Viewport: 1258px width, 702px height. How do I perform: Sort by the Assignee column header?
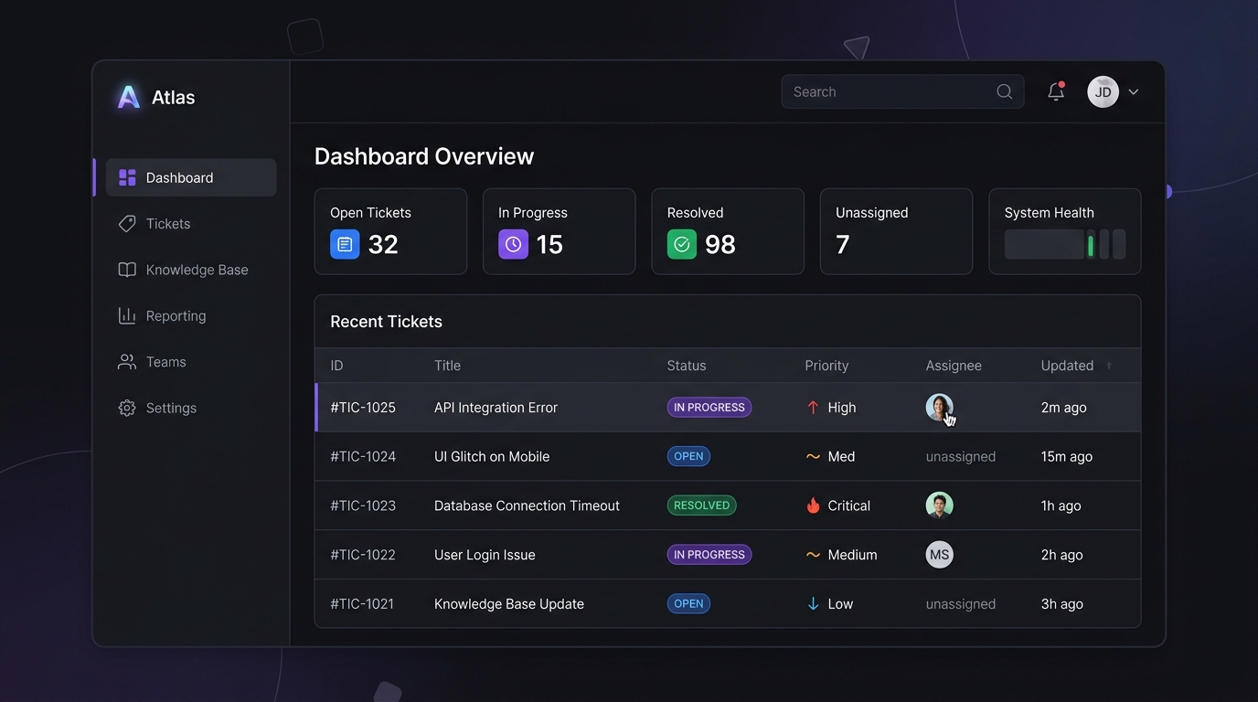(954, 366)
